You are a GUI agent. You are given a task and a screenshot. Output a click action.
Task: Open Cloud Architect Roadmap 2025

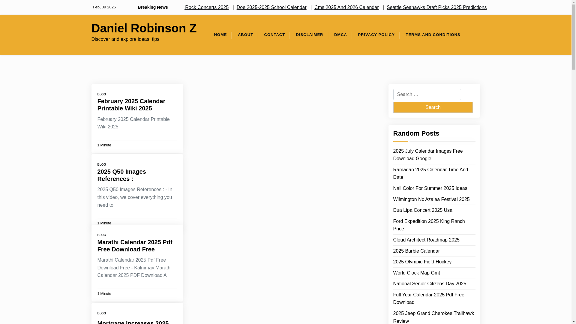pyautogui.click(x=426, y=240)
